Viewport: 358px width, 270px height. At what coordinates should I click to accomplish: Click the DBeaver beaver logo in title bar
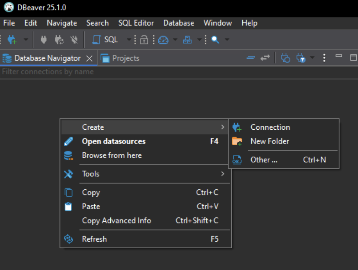pos(9,7)
